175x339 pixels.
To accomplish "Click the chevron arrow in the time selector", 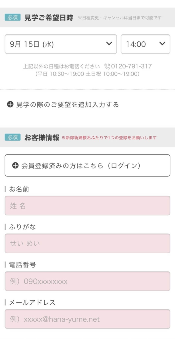I will click(x=162, y=44).
